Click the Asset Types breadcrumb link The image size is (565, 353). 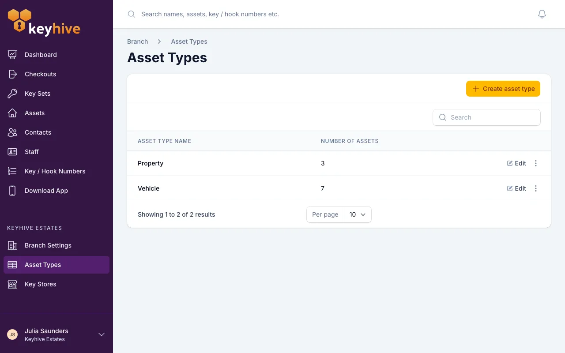(x=189, y=41)
